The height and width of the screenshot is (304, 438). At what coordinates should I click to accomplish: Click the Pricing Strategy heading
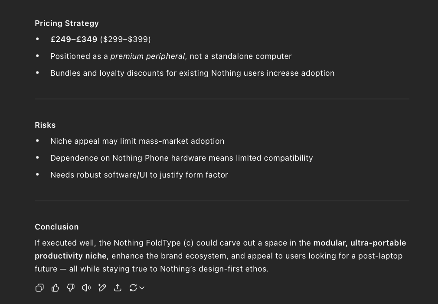(67, 23)
